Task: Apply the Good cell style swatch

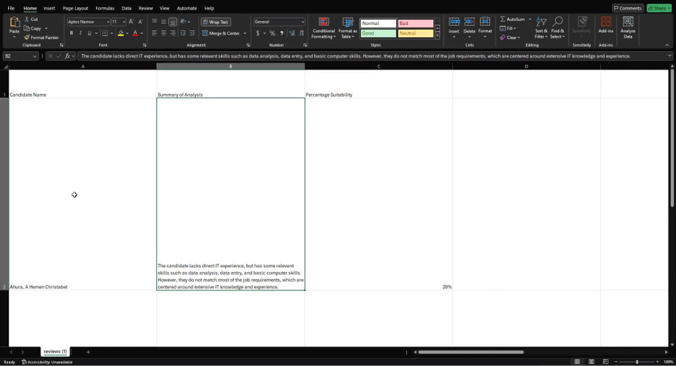Action: [x=378, y=33]
